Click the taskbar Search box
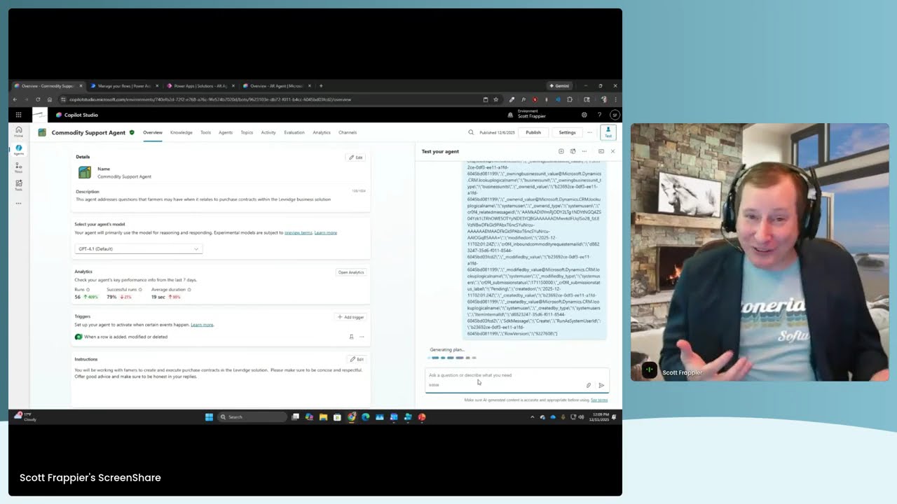This screenshot has width=897, height=504. [252, 417]
